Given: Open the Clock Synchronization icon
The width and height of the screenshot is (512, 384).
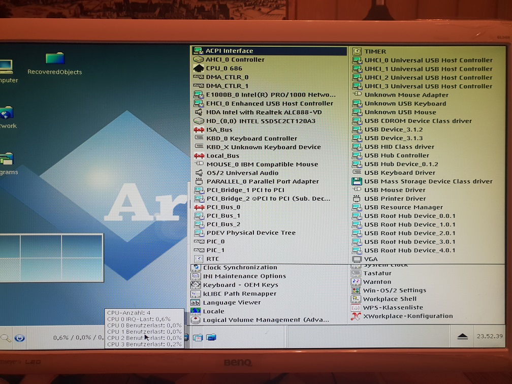Looking at the screenshot, I should pyautogui.click(x=195, y=267).
